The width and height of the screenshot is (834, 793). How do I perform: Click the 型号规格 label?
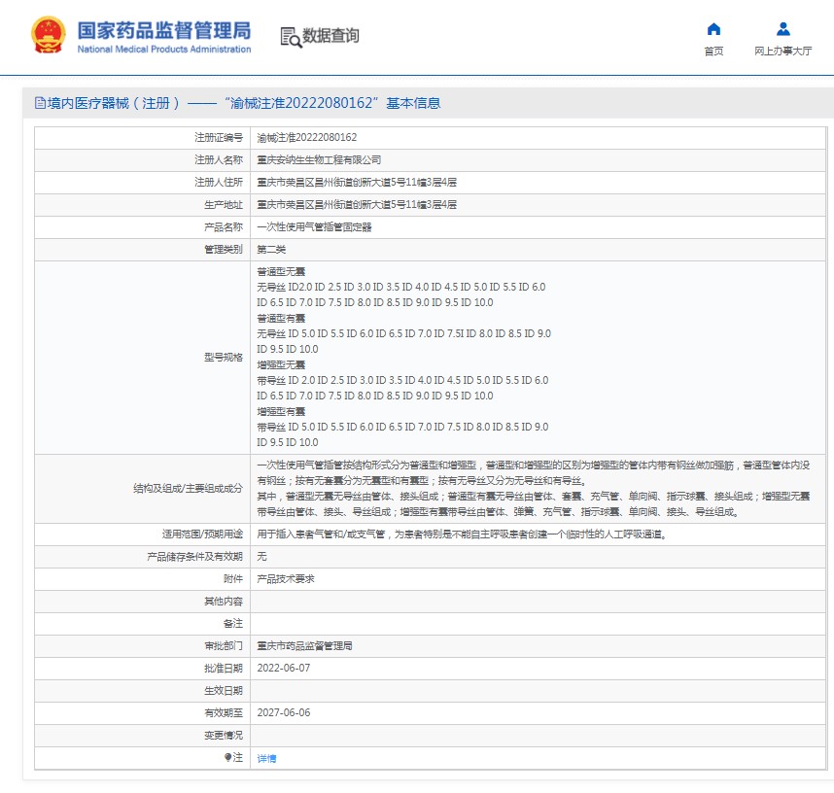[x=224, y=358]
